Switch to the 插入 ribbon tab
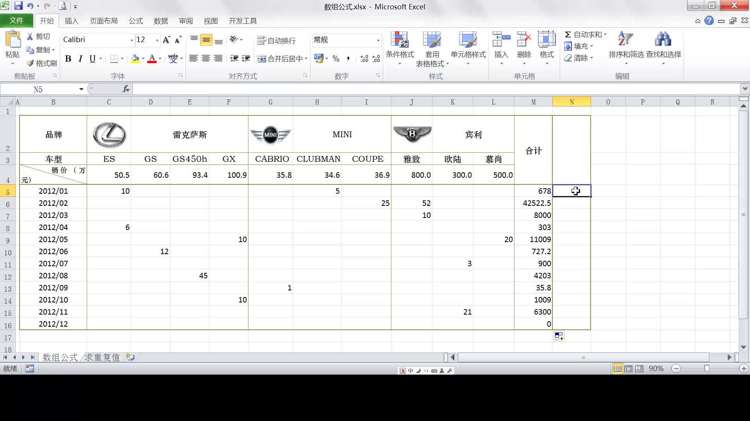Screen dimensions: 750x421 click(71, 21)
